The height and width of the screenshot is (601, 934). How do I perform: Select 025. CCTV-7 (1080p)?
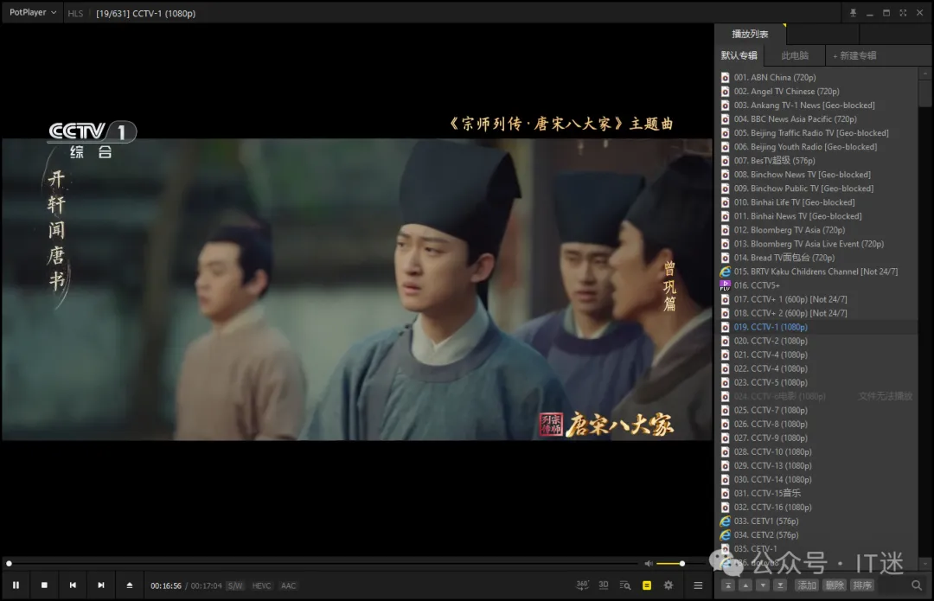pos(817,410)
